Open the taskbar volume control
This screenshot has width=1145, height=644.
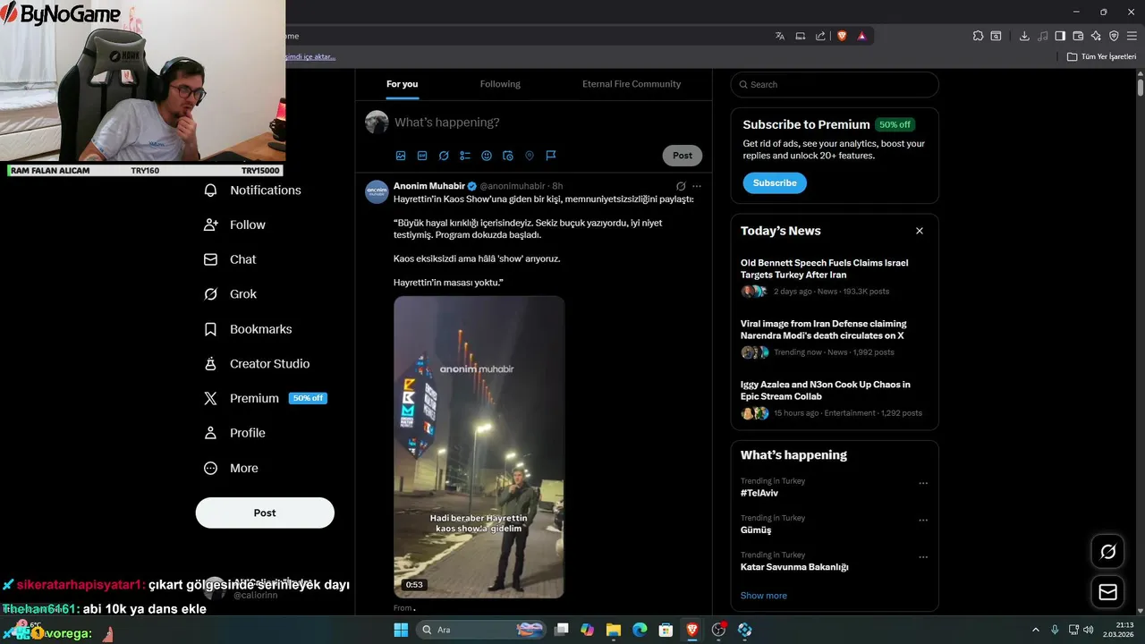1089,630
